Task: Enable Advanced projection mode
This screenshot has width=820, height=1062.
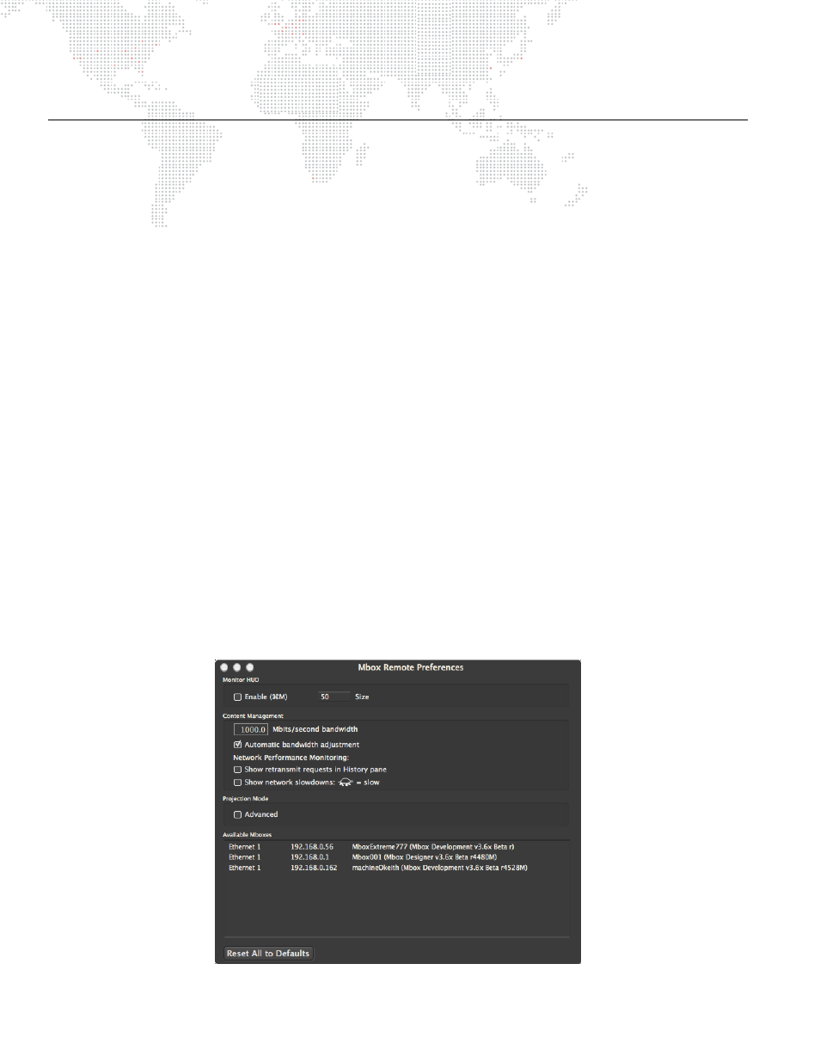Action: pos(237,814)
